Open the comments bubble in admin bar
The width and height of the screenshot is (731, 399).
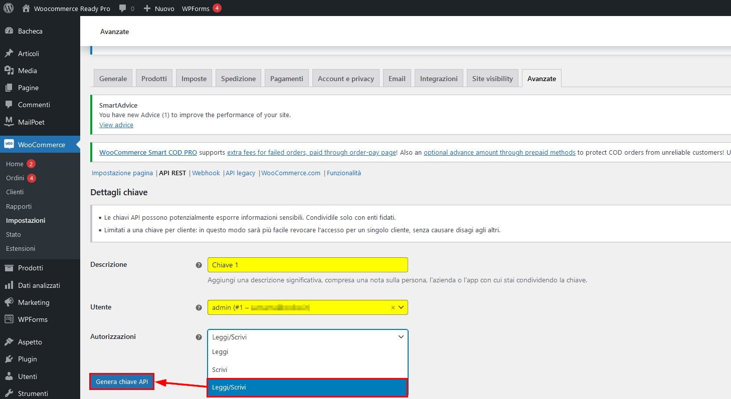click(123, 9)
